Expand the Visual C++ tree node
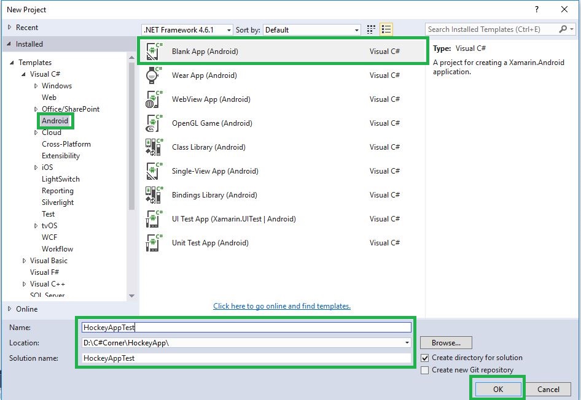The image size is (581, 400). point(24,284)
